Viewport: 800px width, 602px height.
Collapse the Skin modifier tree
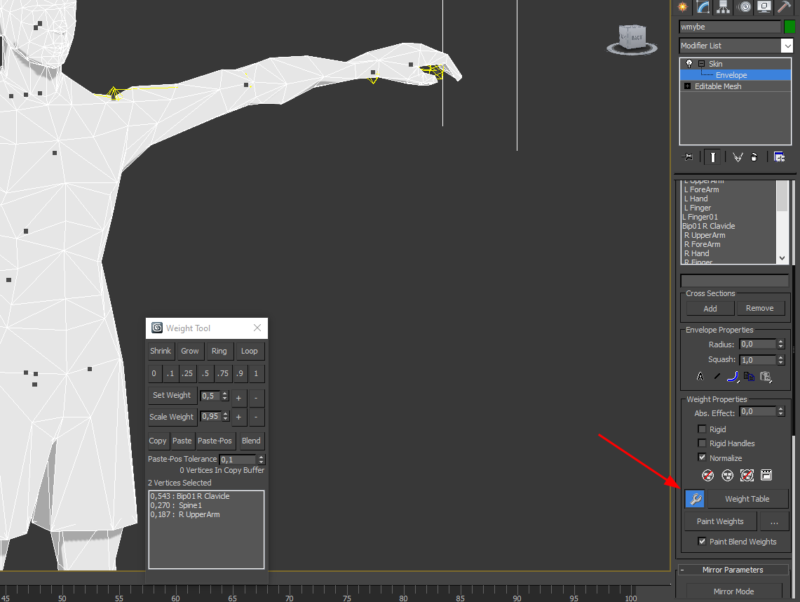(700, 64)
